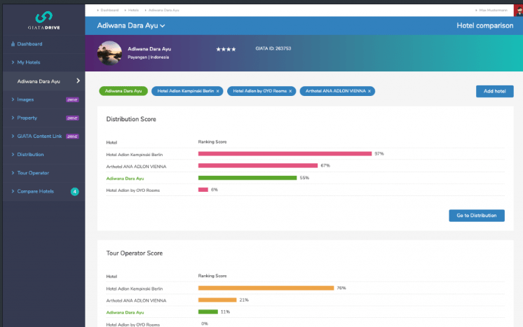Select Tour Operator in the sidebar
Viewport: 523px width, 327px height.
[33, 172]
